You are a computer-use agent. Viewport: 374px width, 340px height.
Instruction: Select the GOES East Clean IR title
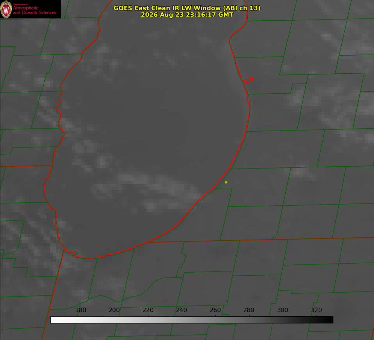[187, 8]
